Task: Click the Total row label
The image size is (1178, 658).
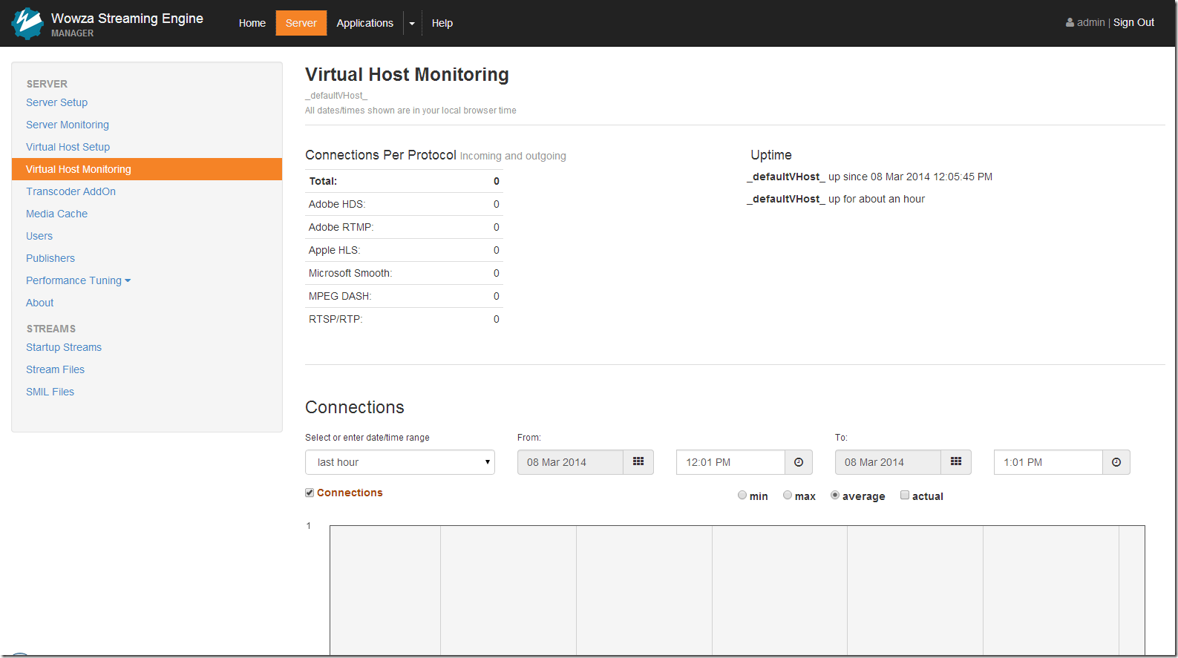Action: click(x=324, y=181)
